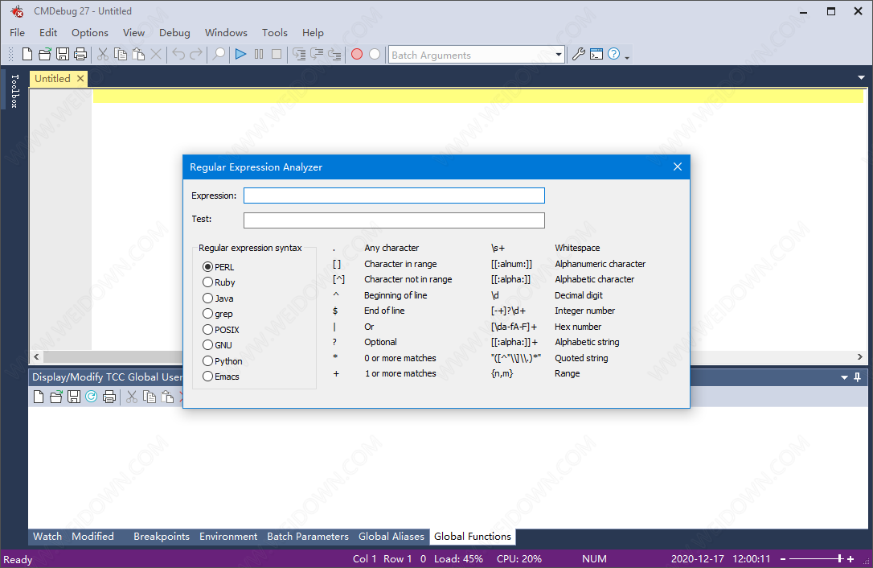Open the lower panel's window position menu

tap(844, 377)
